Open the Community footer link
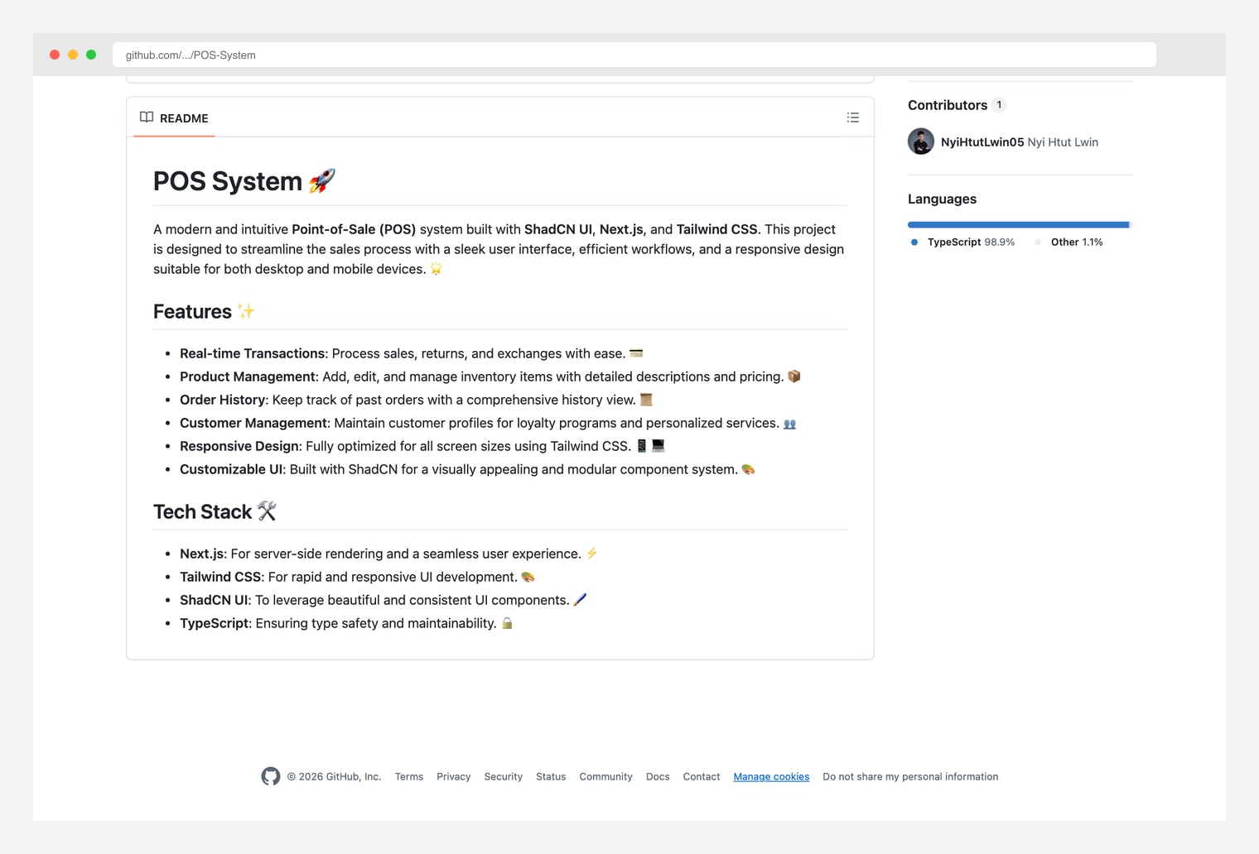The height and width of the screenshot is (854, 1259). pyautogui.click(x=605, y=777)
